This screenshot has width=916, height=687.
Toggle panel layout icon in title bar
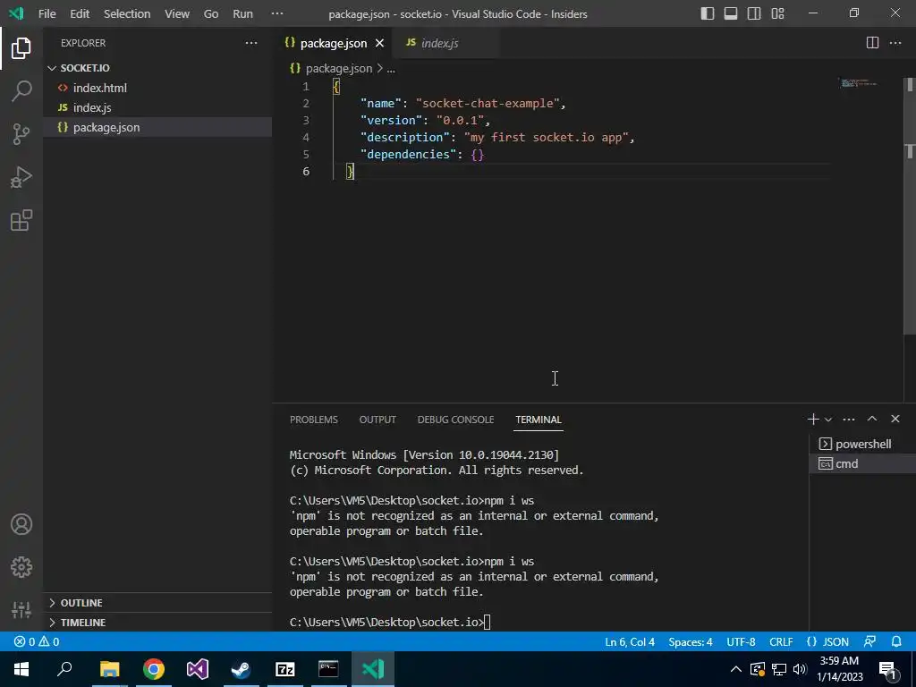coord(731,13)
